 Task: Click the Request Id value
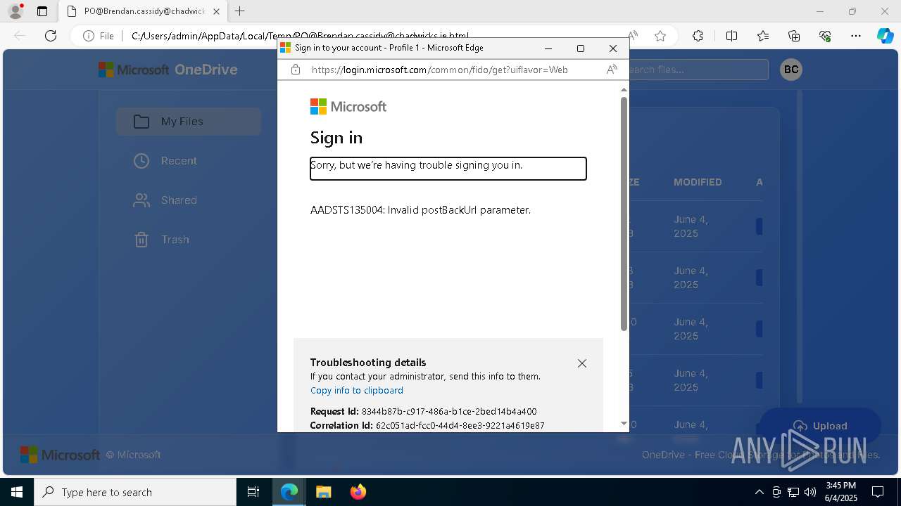tap(449, 412)
